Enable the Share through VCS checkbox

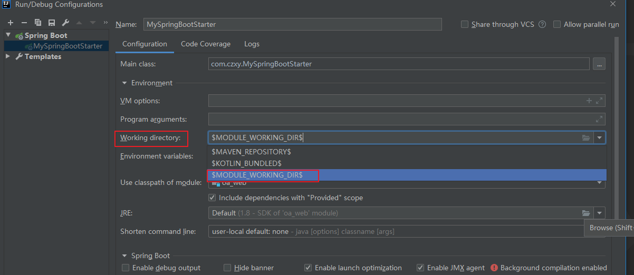[x=465, y=24]
